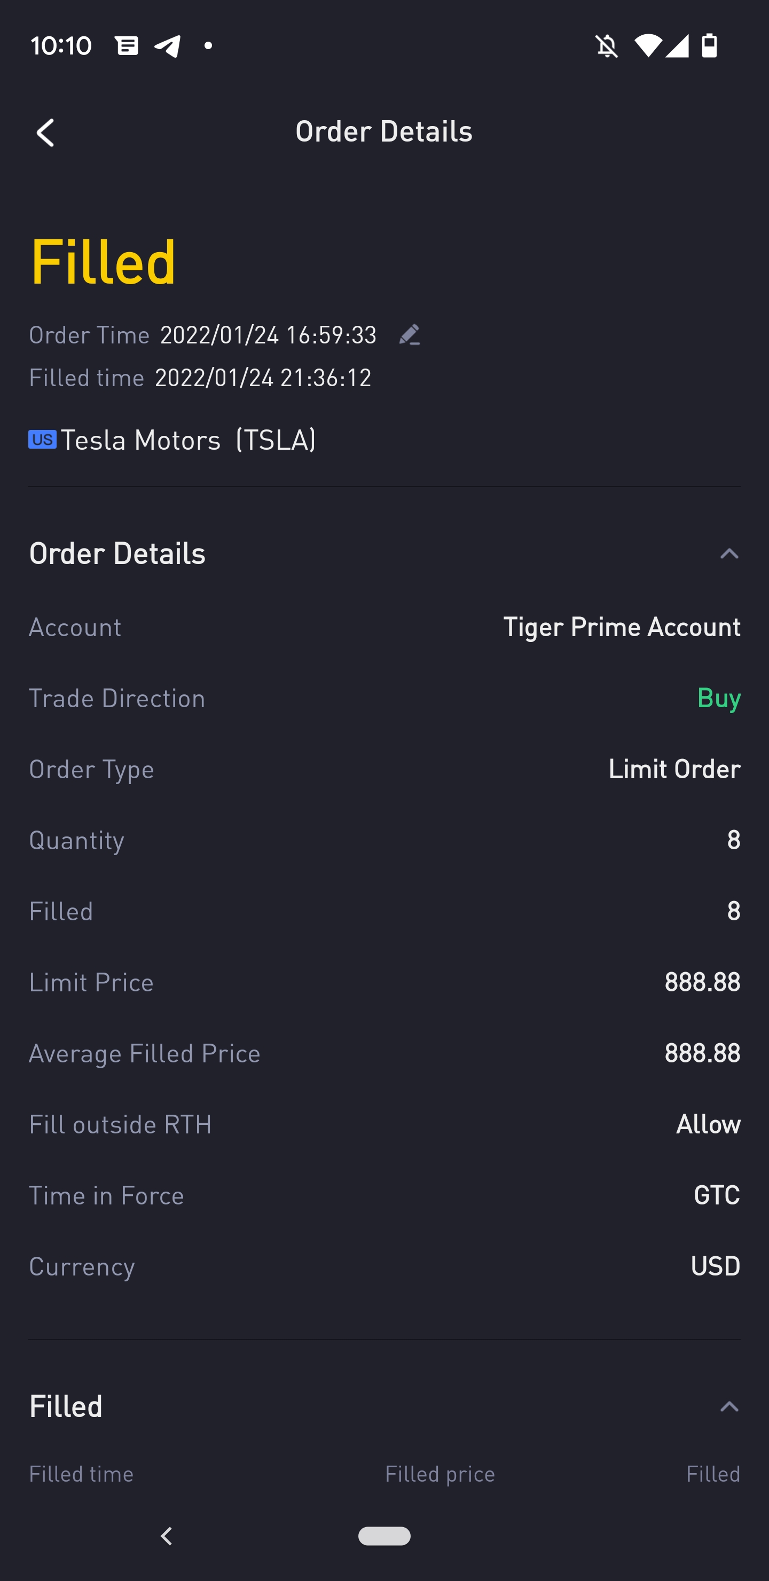
Task: Tap the Wi-Fi signal icon in status bar
Action: tap(648, 45)
